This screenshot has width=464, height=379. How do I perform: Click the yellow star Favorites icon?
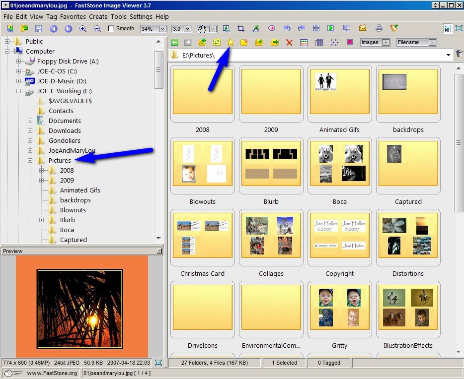(x=230, y=42)
